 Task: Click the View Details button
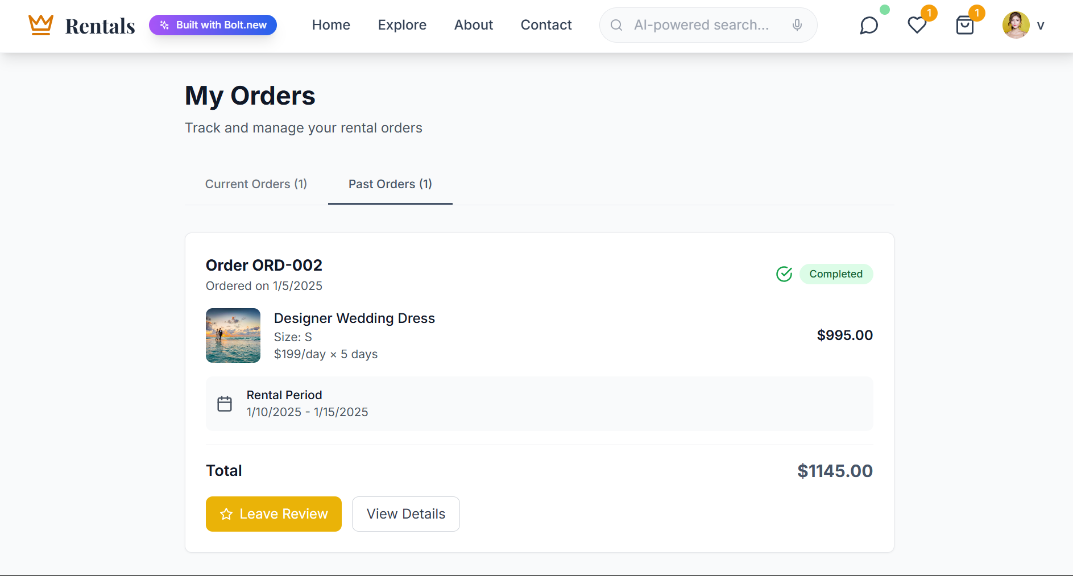[406, 514]
